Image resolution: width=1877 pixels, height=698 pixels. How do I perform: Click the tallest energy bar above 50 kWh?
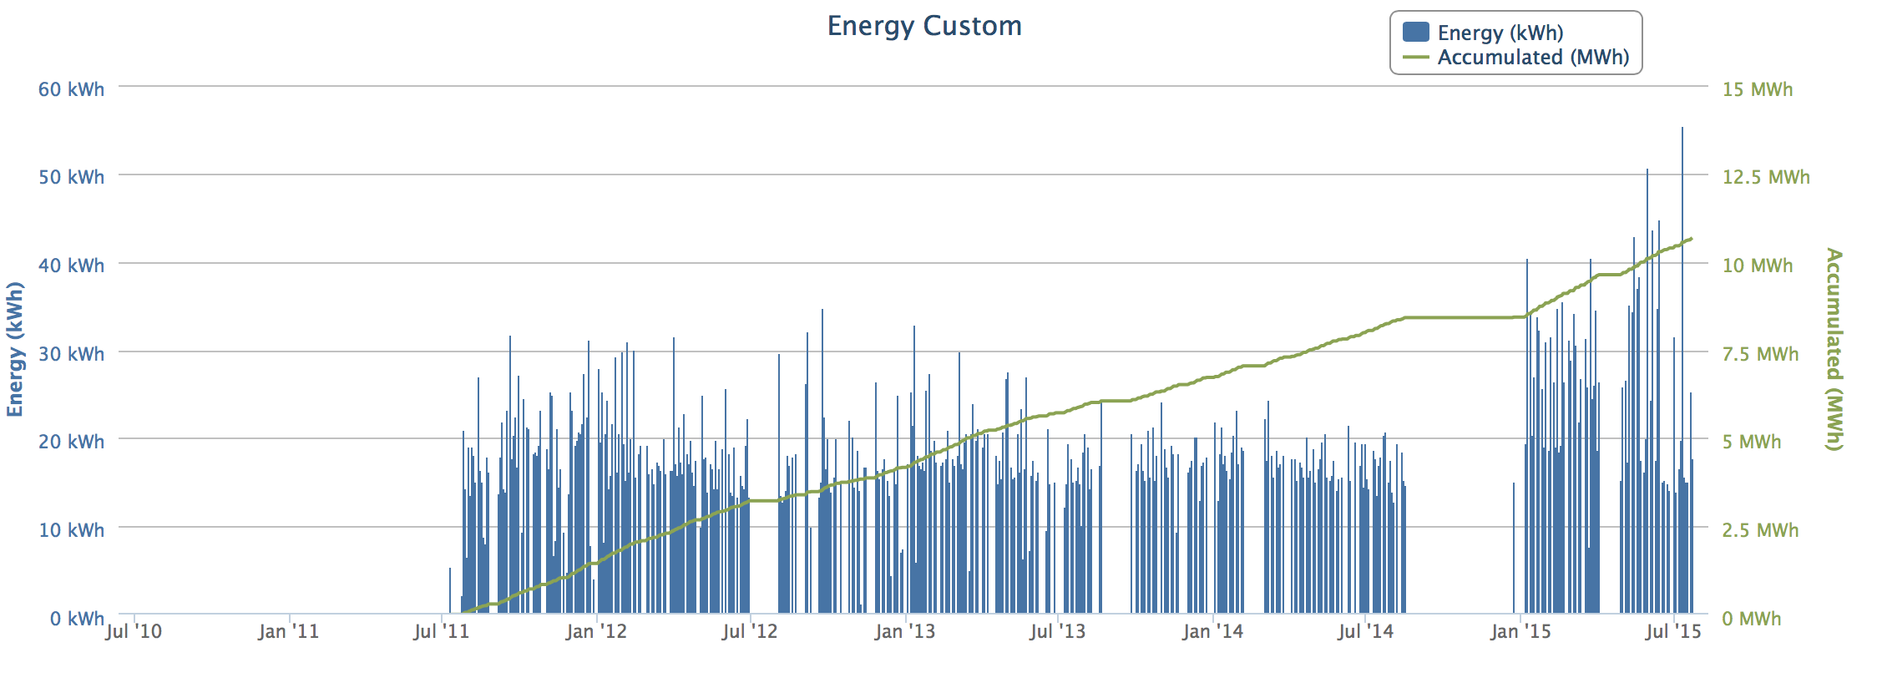(x=1682, y=371)
